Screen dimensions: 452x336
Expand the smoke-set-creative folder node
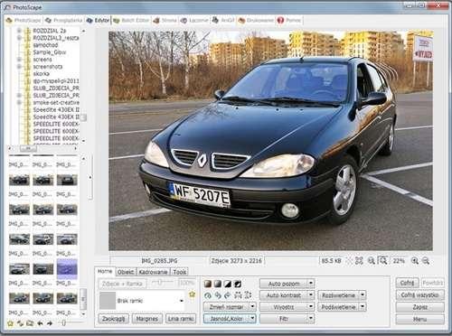click(x=19, y=102)
